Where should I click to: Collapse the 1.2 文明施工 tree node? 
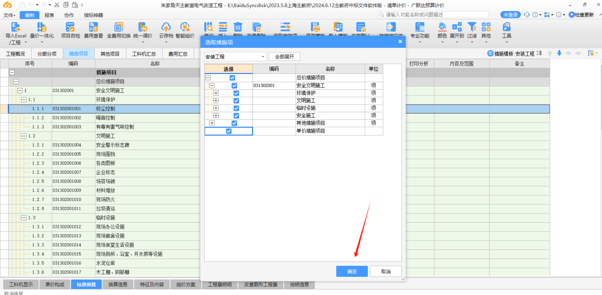click(24, 136)
